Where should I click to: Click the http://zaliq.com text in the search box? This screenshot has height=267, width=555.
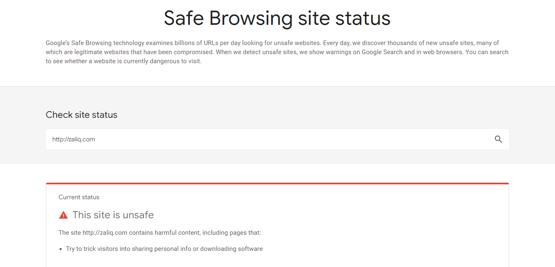click(73, 139)
